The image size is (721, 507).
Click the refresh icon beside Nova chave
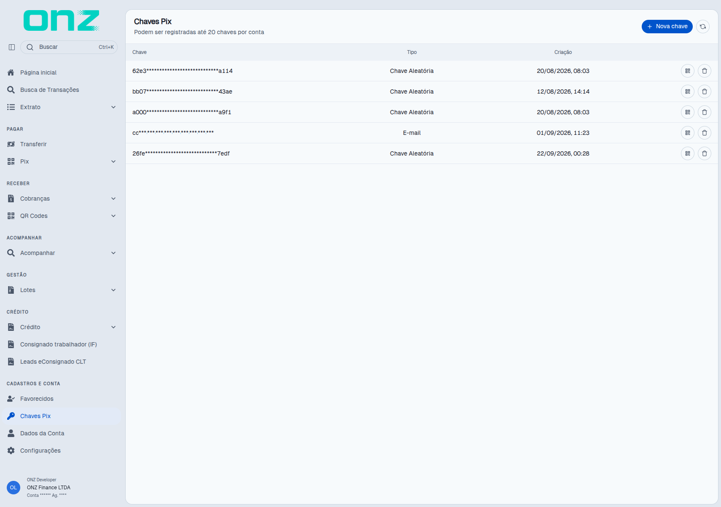pos(703,27)
